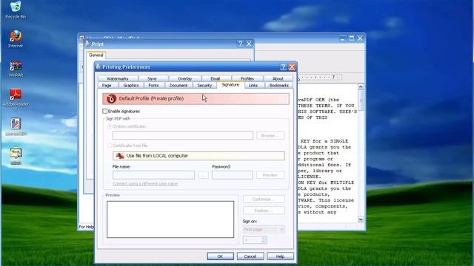Open the admin desktop icon
Screen dimensions: 474x266
click(x=16, y=156)
